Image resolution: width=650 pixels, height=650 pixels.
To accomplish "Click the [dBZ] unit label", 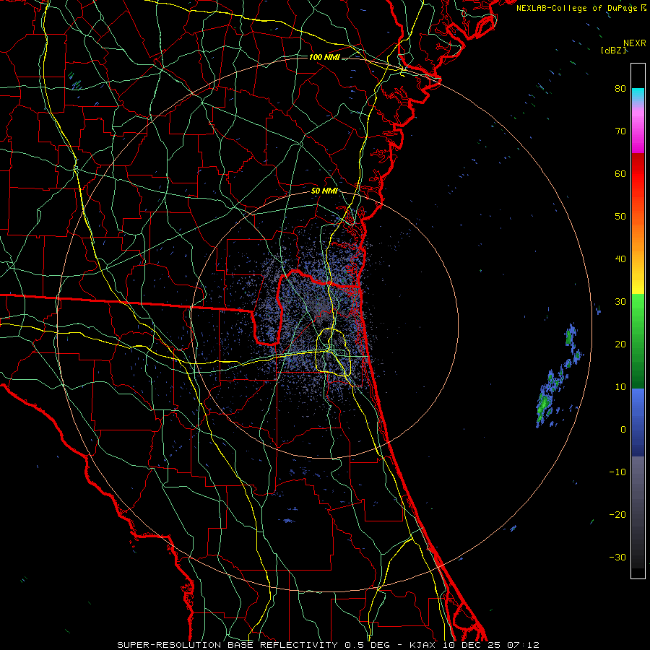I will (613, 50).
